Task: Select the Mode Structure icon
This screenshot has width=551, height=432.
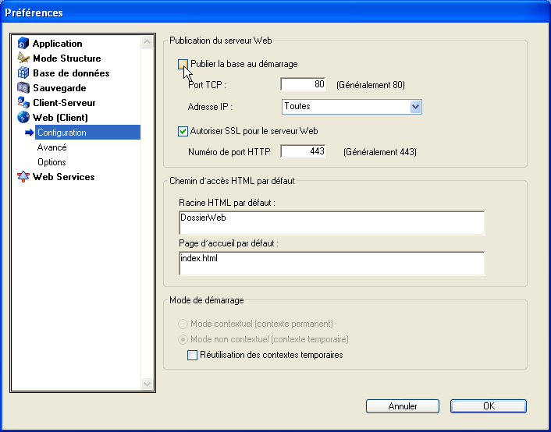Action: (23, 58)
